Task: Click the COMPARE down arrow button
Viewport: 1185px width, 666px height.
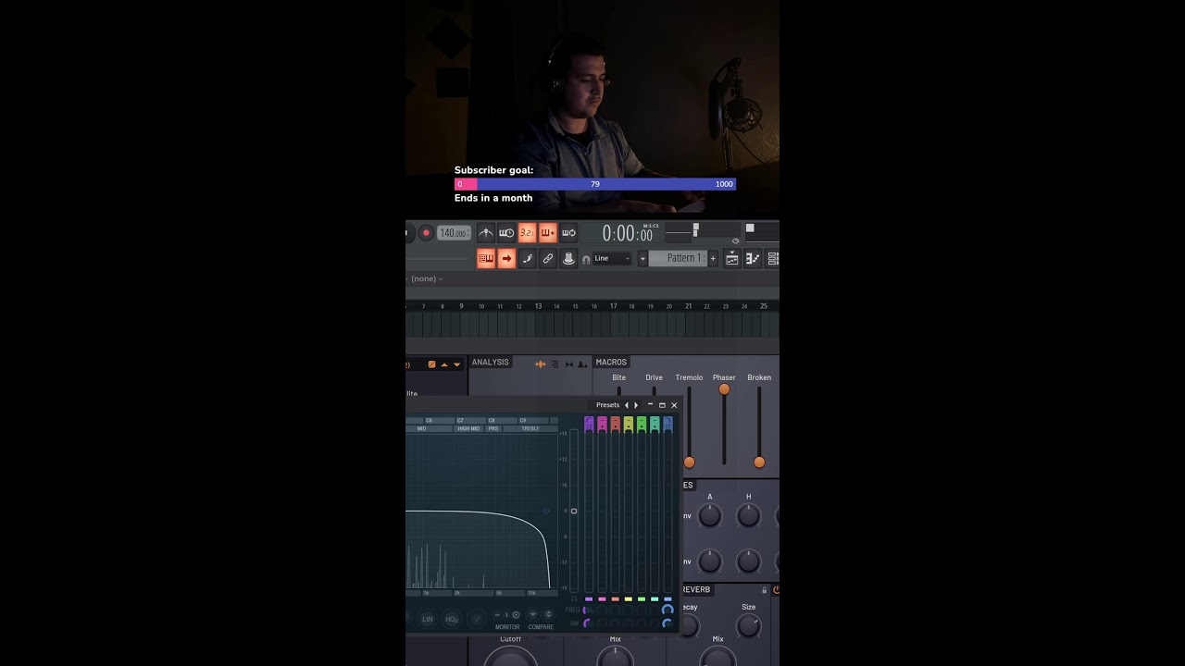Action: pos(532,614)
